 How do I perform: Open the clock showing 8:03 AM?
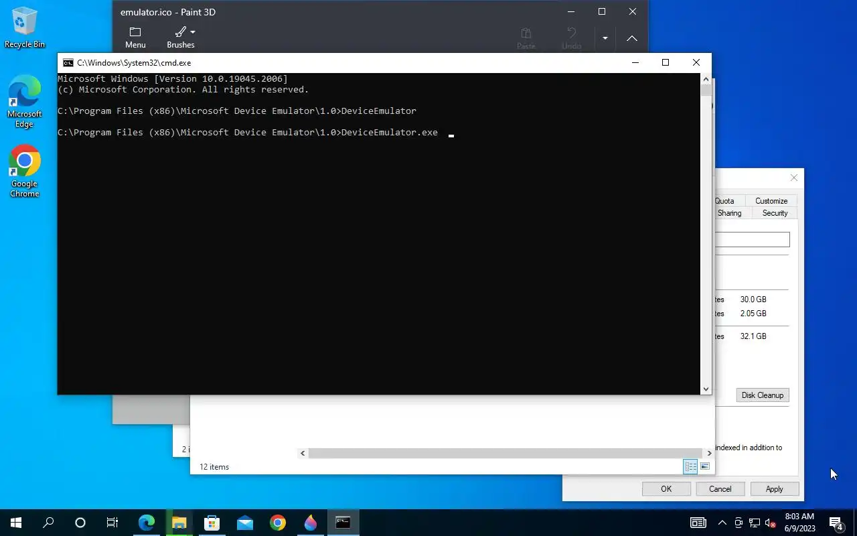799,523
